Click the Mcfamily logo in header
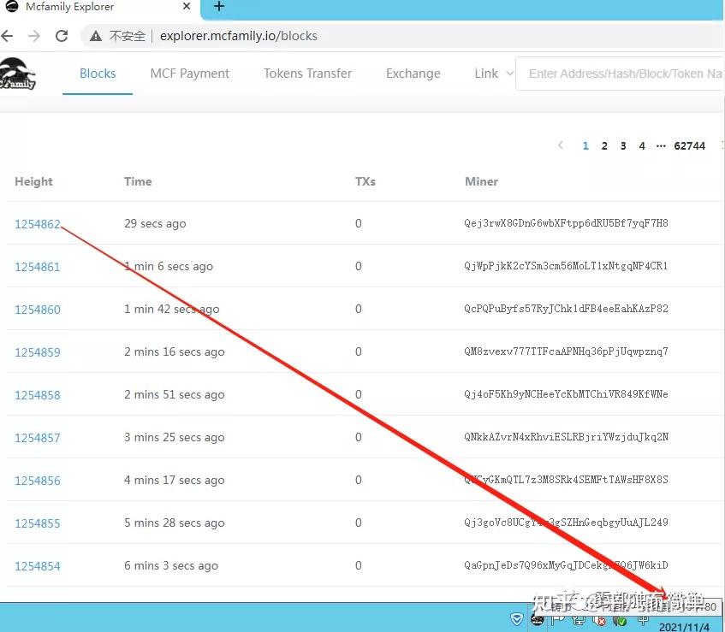The height and width of the screenshot is (632, 725). tap(17, 74)
